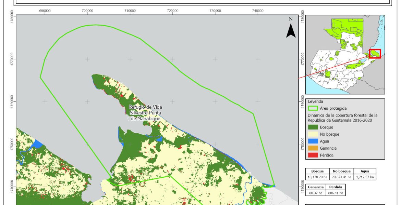The image size is (401, 205).
Task: Click the red locator box on inset map
Action: (375, 54)
